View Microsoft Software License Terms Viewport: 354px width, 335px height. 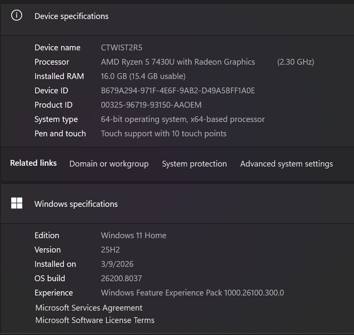click(x=95, y=320)
